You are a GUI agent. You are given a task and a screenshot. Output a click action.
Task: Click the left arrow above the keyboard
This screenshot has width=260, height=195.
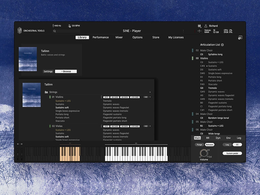[18, 144]
